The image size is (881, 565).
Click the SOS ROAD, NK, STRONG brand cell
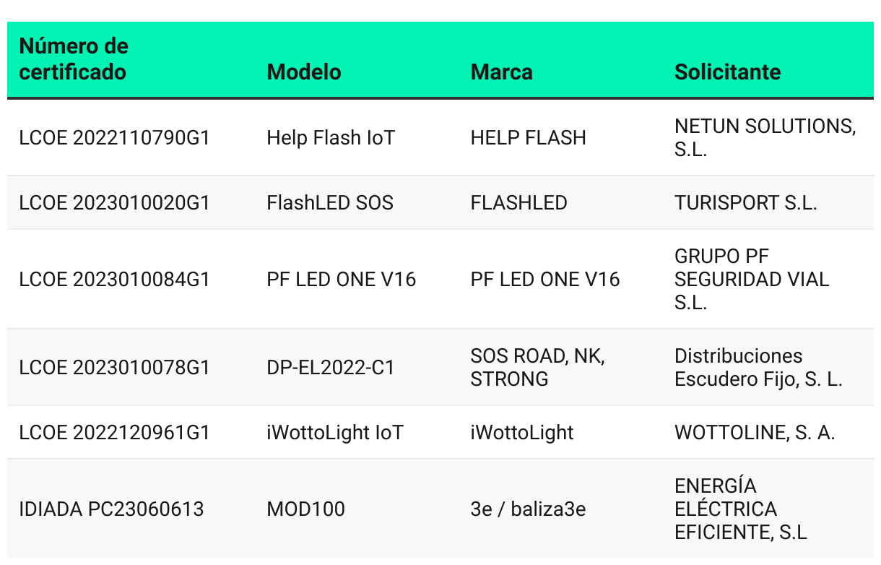click(537, 368)
